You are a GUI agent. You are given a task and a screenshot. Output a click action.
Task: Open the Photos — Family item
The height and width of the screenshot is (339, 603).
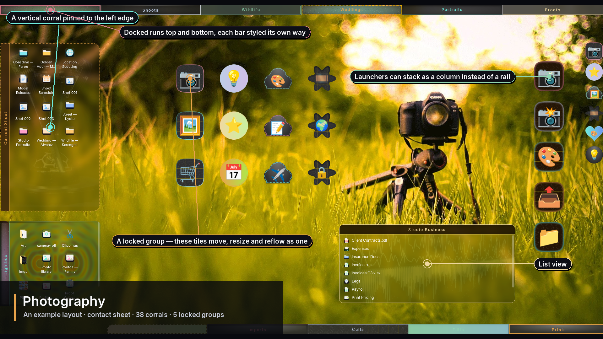[x=70, y=263]
